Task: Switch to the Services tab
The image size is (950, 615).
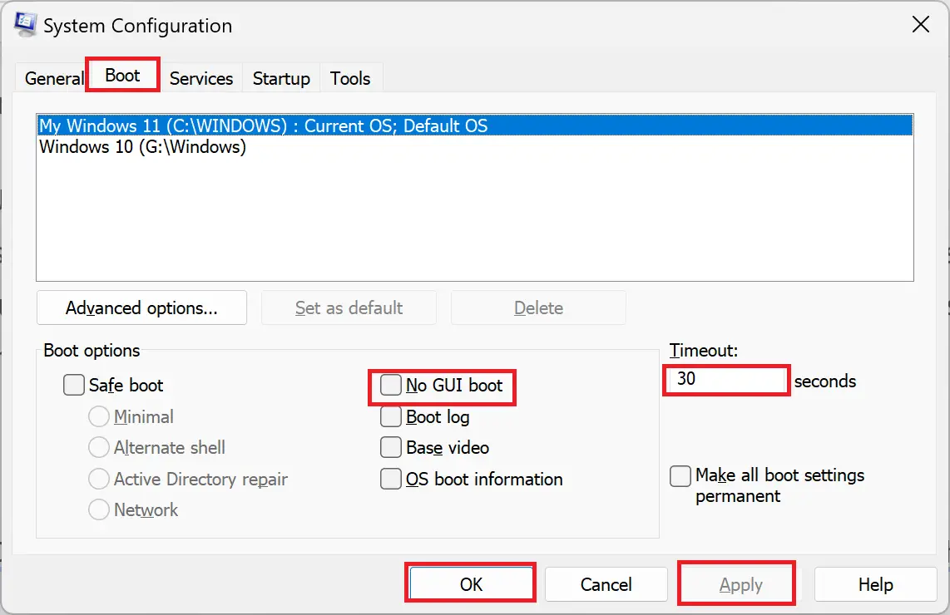Action: click(200, 77)
